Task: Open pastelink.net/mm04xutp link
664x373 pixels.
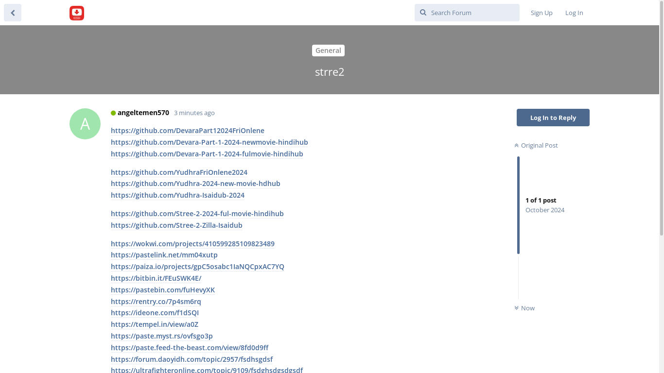Action: tap(164, 255)
